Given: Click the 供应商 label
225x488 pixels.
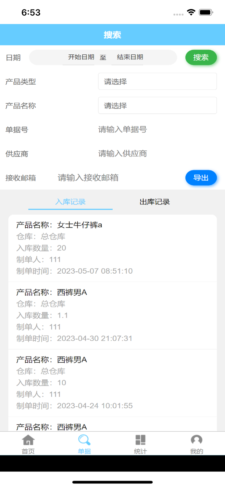Looking at the screenshot, I should pos(17,154).
